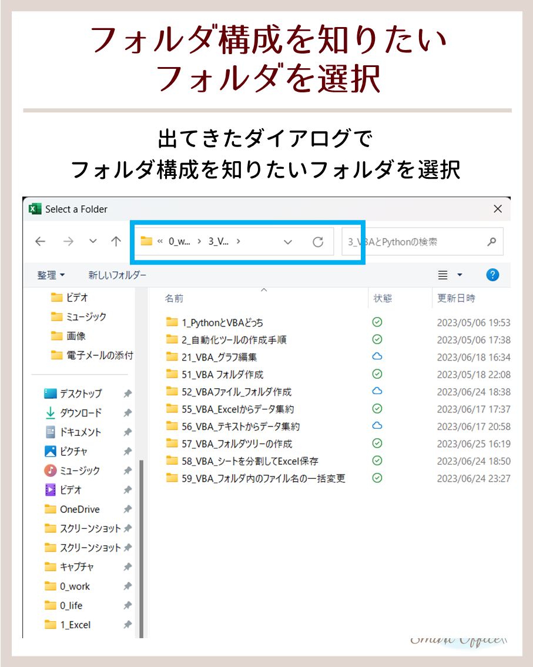Click the Forward navigation arrow
Screen dimensions: 533x667
click(68, 242)
